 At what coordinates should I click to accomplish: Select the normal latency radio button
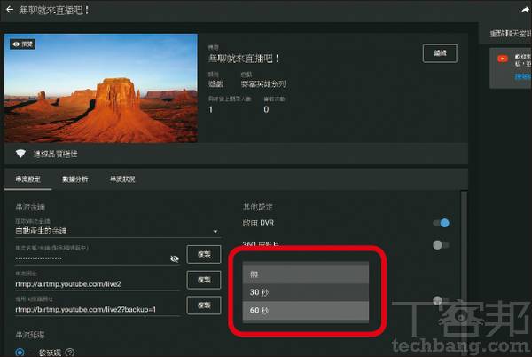(20, 353)
